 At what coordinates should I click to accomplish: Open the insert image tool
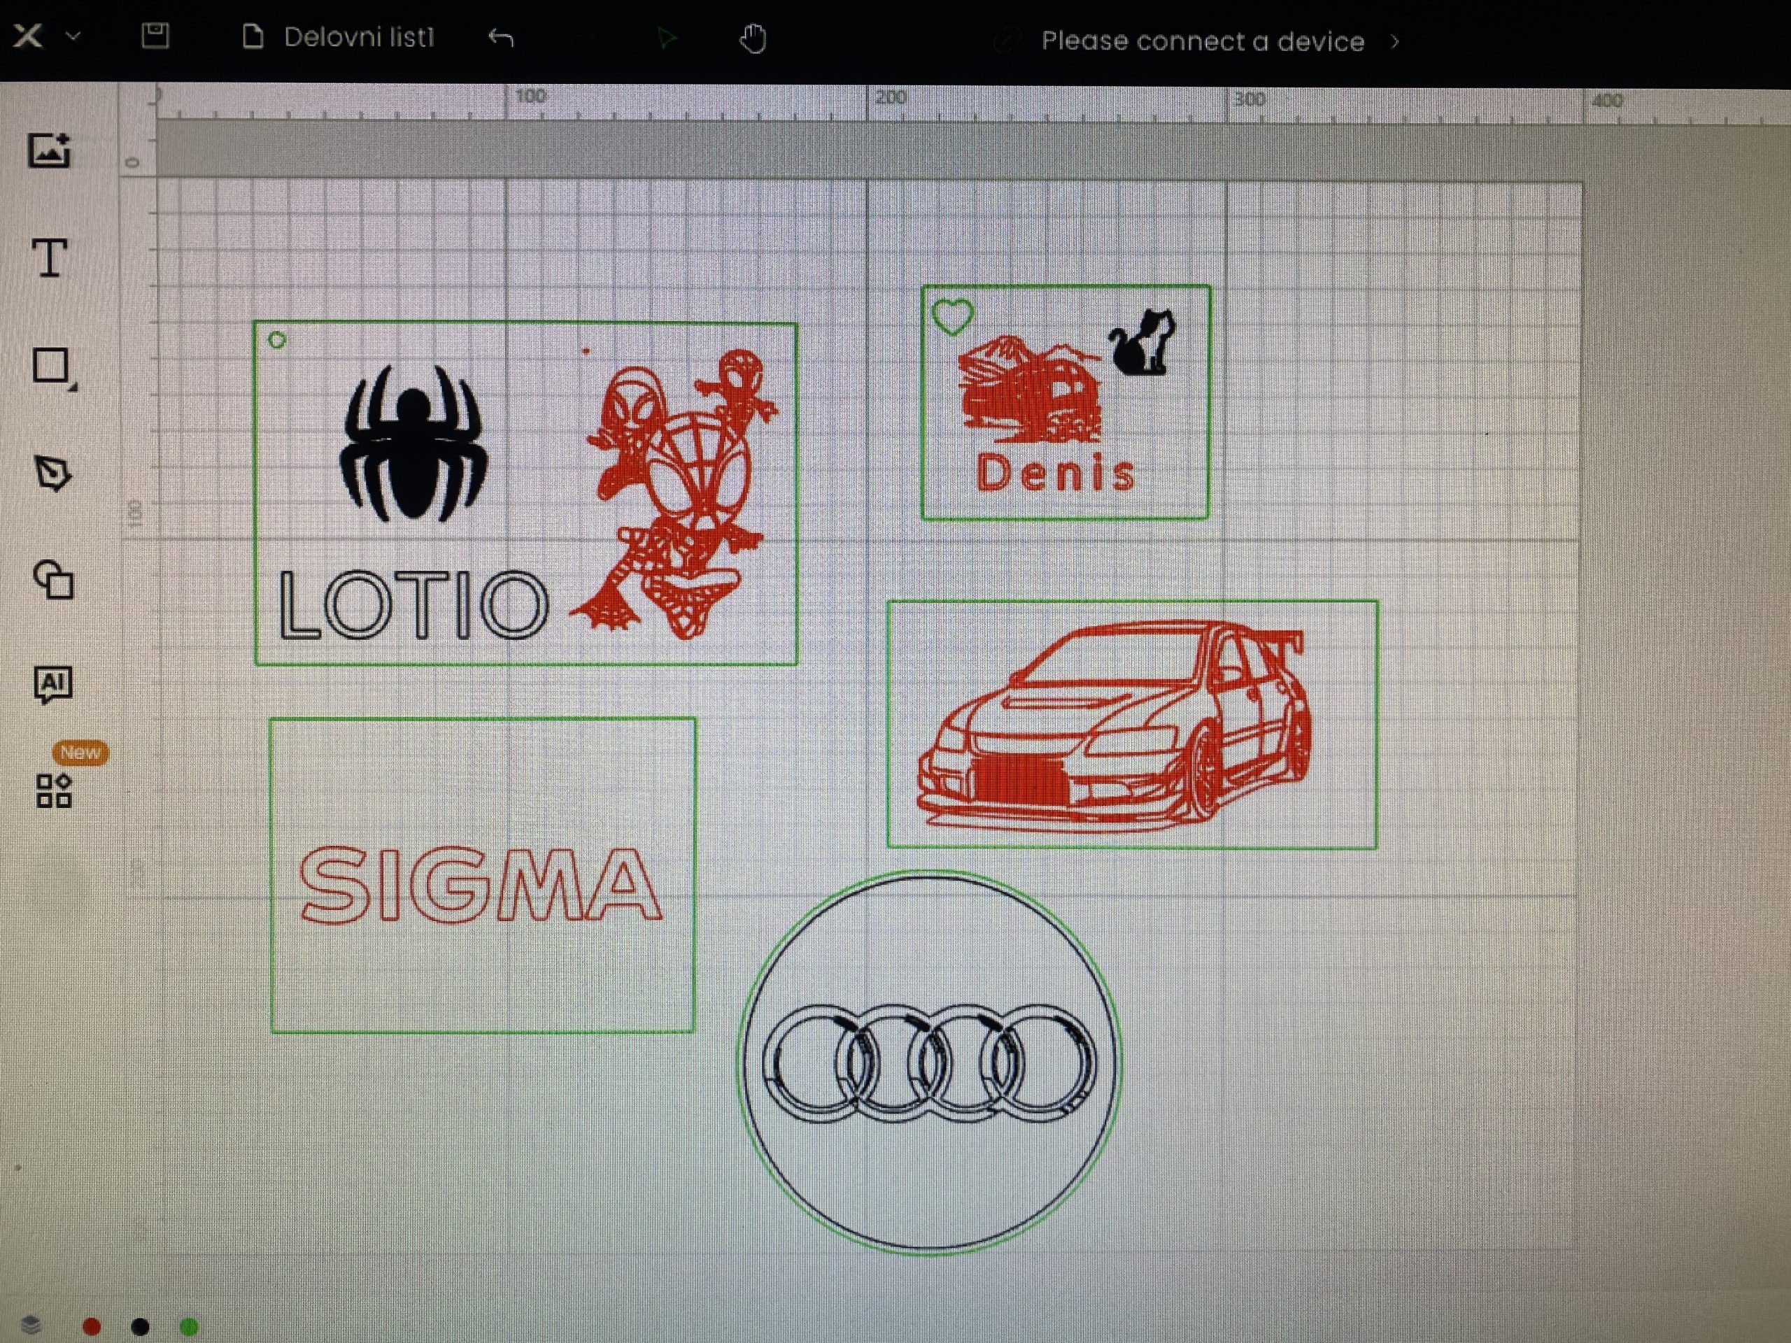coord(50,150)
